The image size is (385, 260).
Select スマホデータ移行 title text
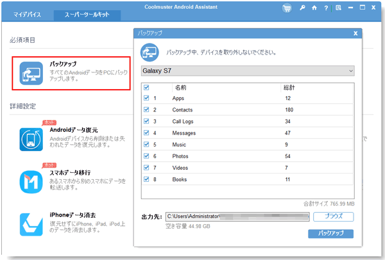pos(70,173)
